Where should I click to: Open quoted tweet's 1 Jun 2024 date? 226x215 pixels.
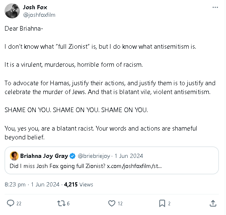[x=129, y=156]
